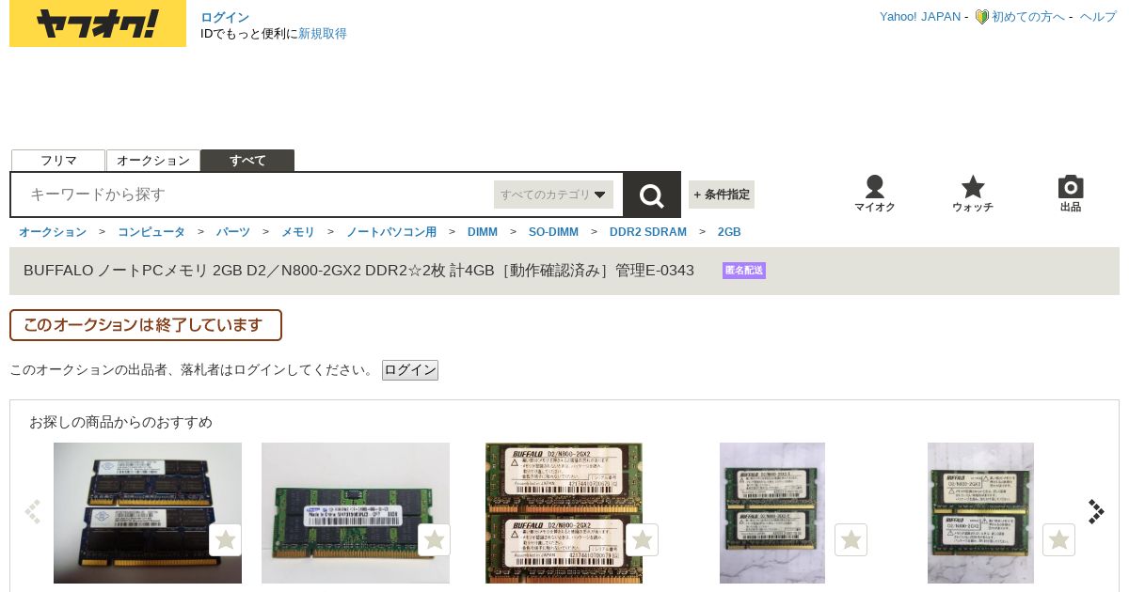Open Yahoo! JAPAN link
1129x592 pixels.
920,17
